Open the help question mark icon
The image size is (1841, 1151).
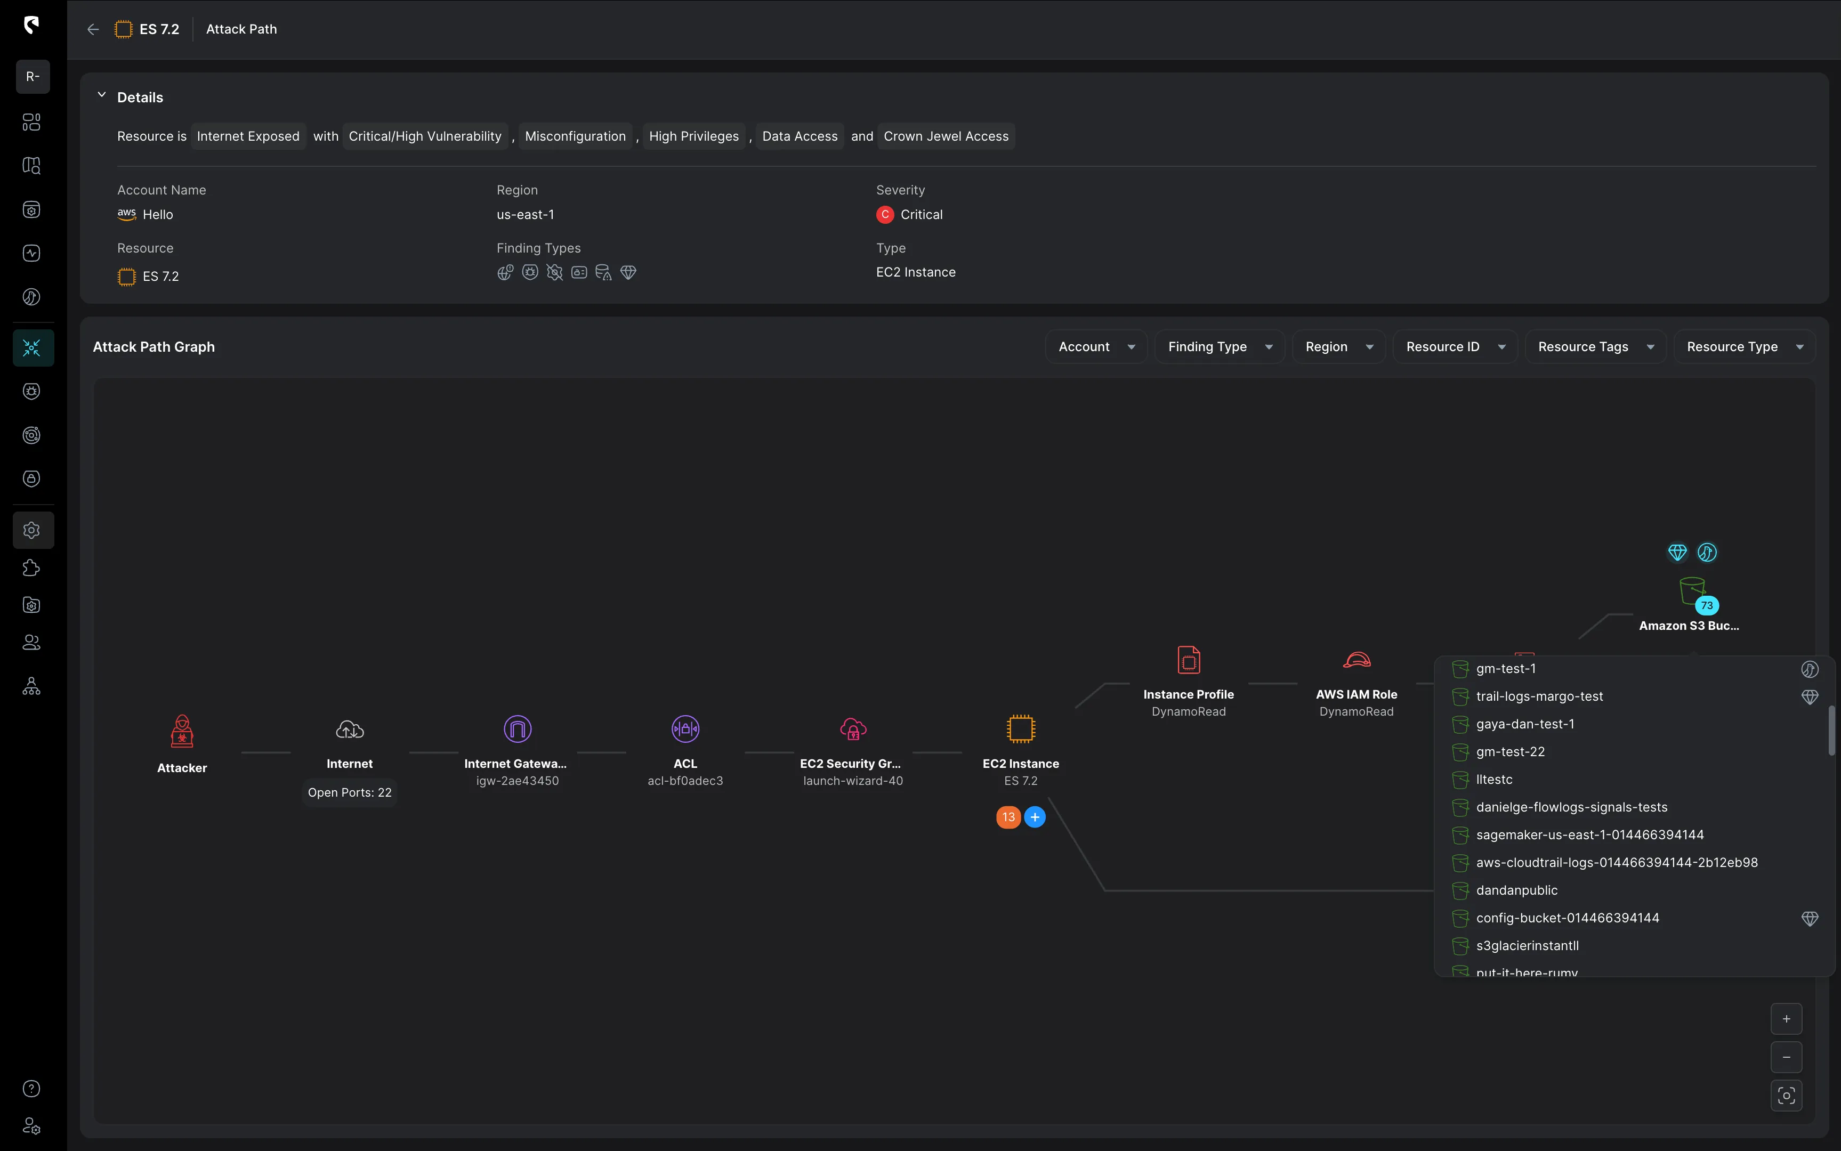pyautogui.click(x=31, y=1089)
